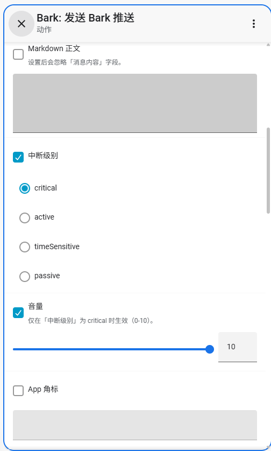Click the vertical scrollbar thumb

point(268,170)
